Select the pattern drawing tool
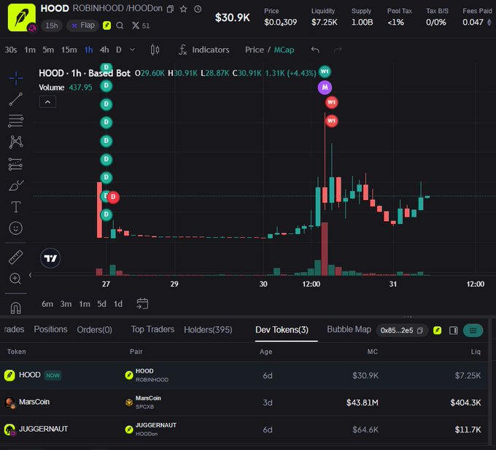 pyautogui.click(x=16, y=142)
